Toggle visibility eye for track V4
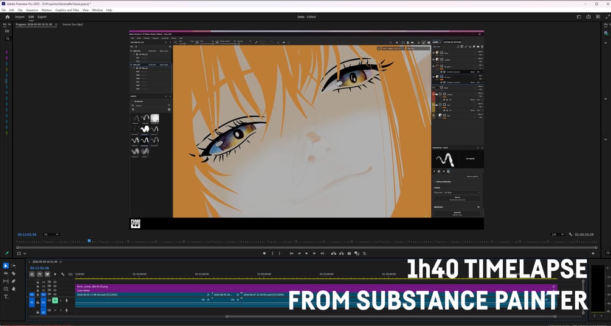Image resolution: width=611 pixels, height=326 pixels. pos(55,282)
